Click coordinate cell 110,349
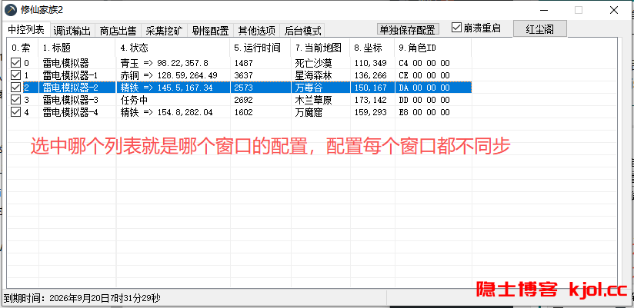The width and height of the screenshot is (634, 308). click(x=370, y=63)
